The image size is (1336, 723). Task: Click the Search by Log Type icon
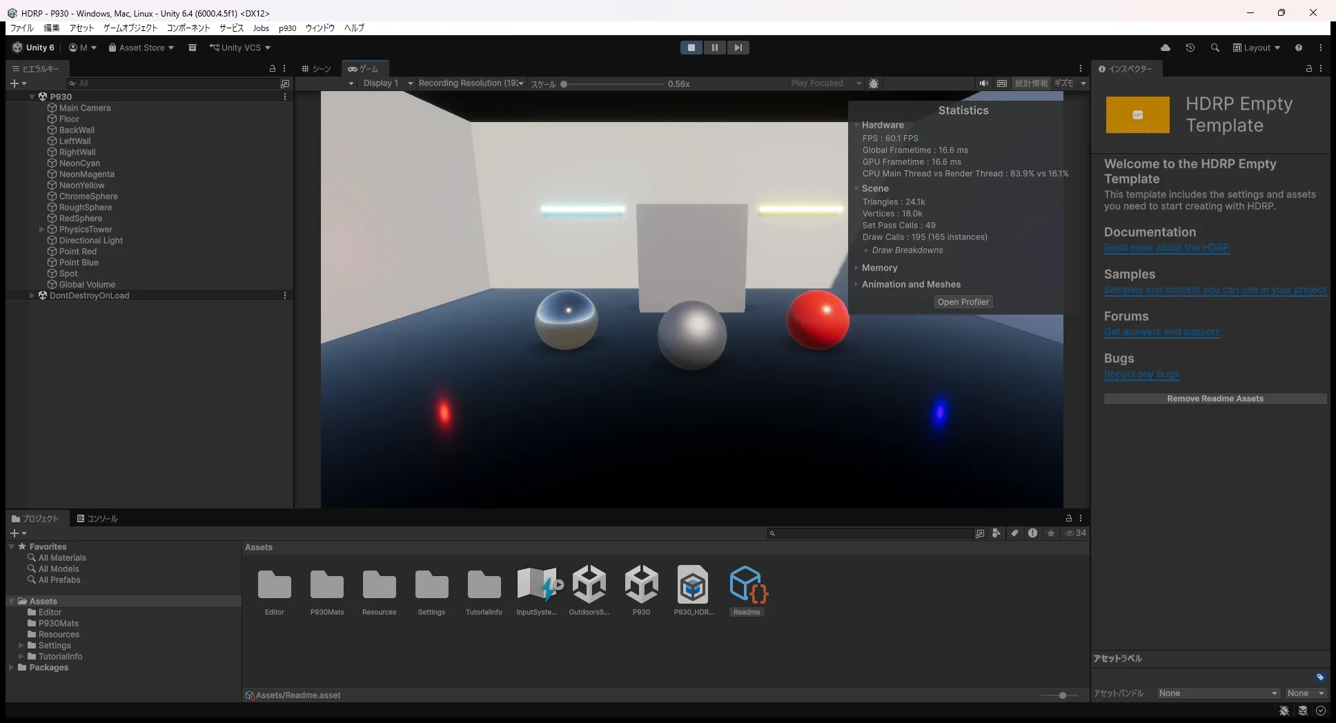[x=1032, y=533]
